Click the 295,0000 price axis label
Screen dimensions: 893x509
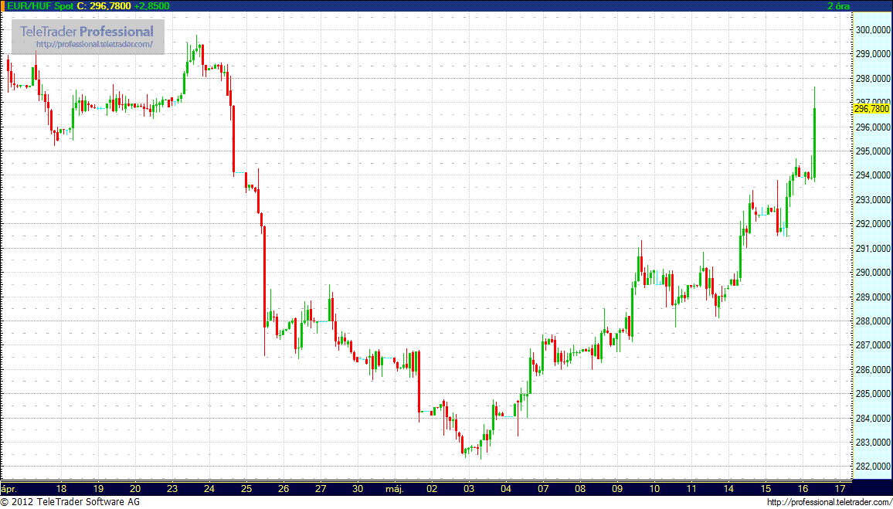coord(872,151)
